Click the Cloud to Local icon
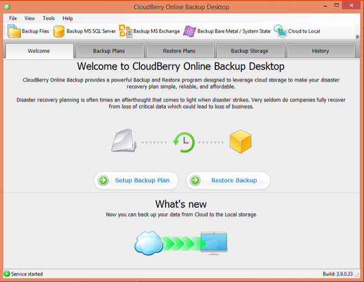 click(280, 31)
